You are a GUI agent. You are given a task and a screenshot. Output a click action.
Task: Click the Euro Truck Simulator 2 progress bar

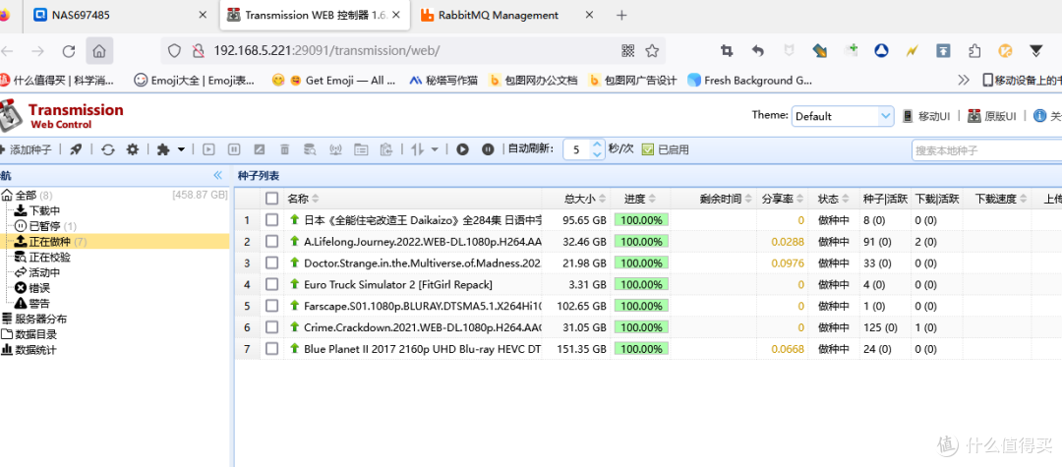click(x=641, y=284)
